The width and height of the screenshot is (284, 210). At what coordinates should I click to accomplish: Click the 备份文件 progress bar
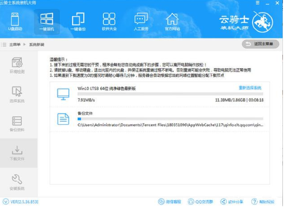(x=171, y=119)
